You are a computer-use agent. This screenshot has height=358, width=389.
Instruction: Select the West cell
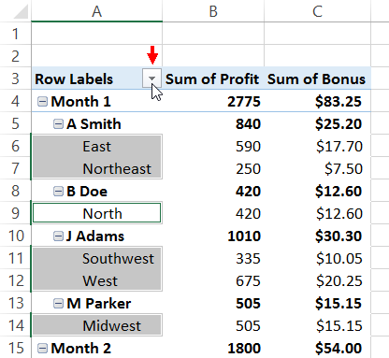97,280
